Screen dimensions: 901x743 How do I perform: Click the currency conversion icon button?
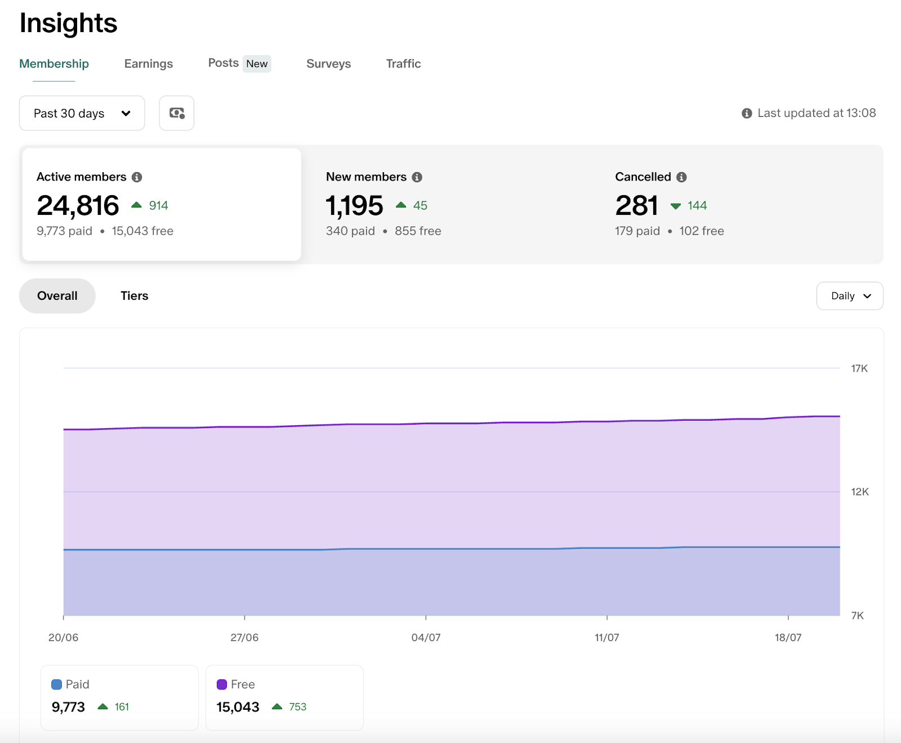click(176, 113)
